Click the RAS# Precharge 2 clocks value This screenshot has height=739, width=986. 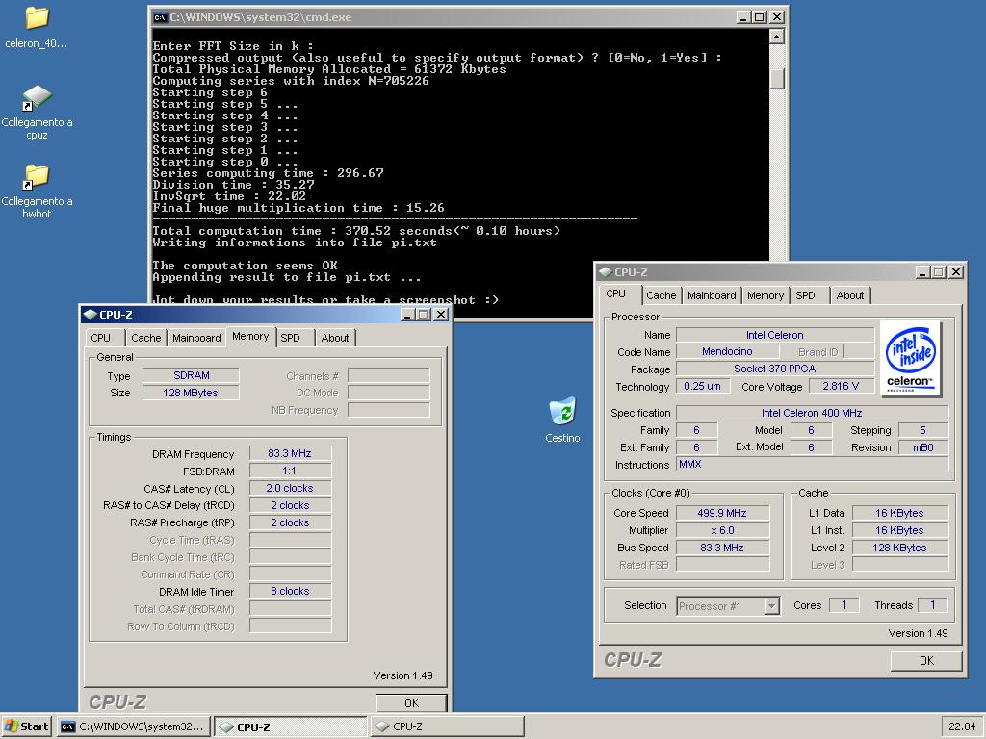[290, 522]
